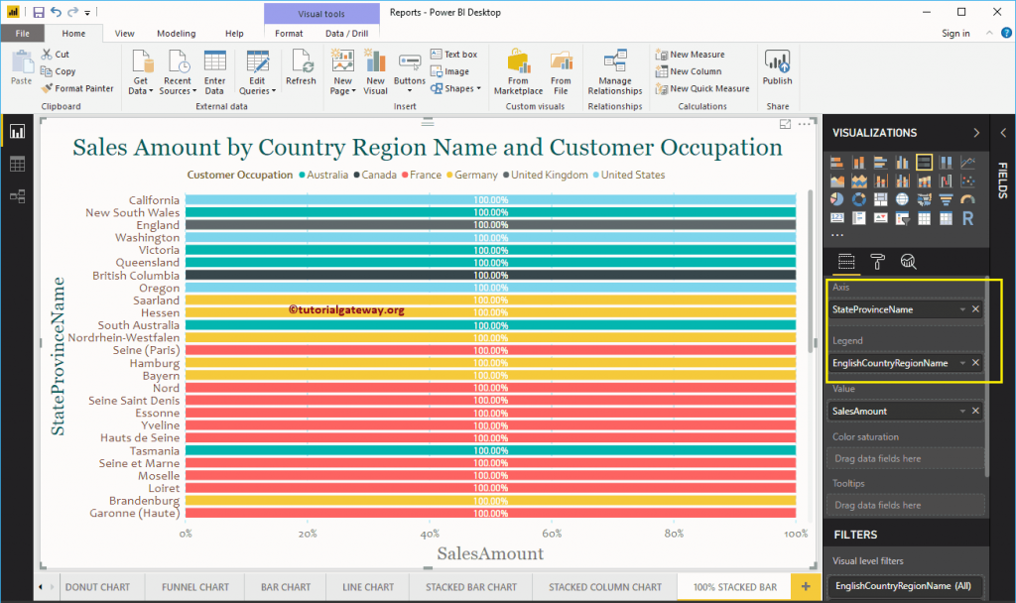Select the Map visual in Visualizations
The image size is (1016, 603).
903,198
